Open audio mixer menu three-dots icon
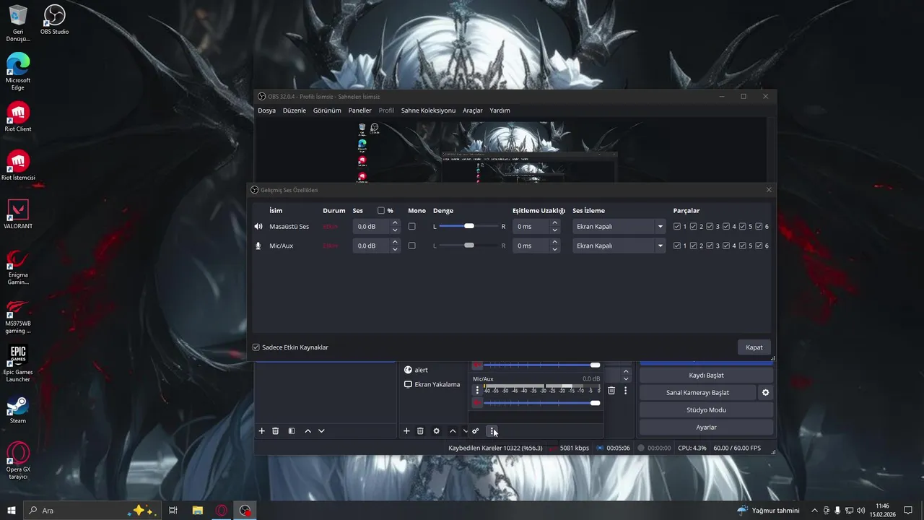 click(492, 431)
